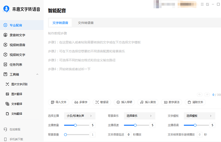Click the 清除文本 button
The height and width of the screenshot is (142, 221).
point(195,102)
